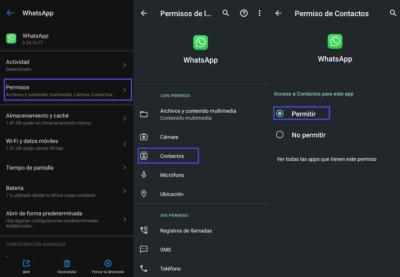400x277 pixels.
Task: Expand Abrir de forma predeterminada chevron
Action: pyautogui.click(x=125, y=219)
